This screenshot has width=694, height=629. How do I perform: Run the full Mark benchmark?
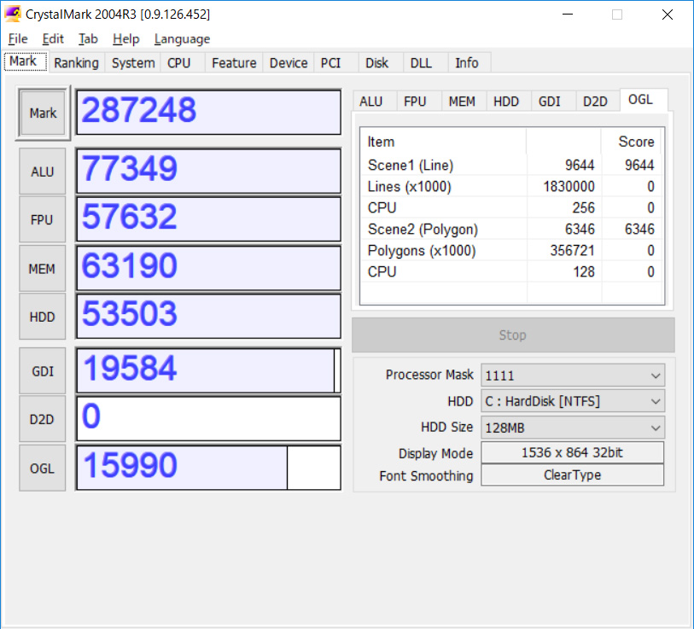pos(42,112)
